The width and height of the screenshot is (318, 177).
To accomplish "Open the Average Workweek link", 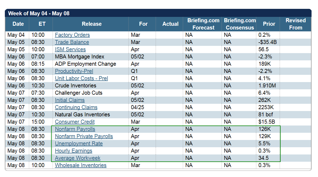I will [x=78, y=158].
